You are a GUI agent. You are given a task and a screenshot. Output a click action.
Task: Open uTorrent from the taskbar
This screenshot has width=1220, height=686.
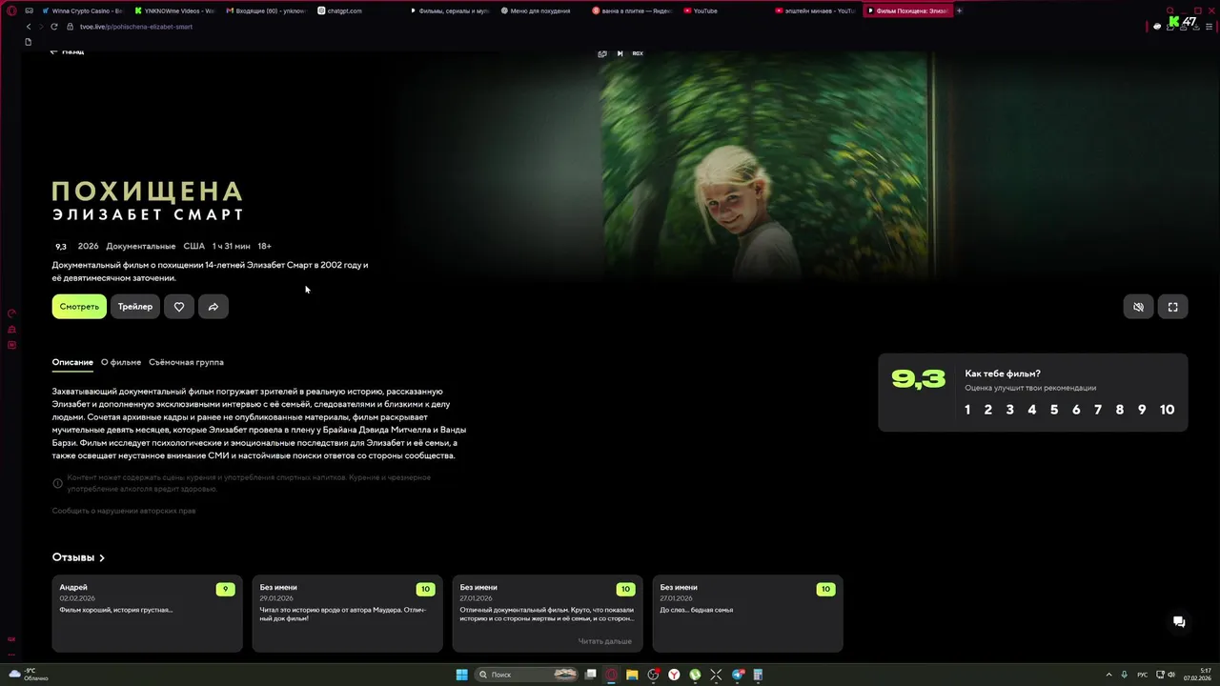click(x=695, y=675)
